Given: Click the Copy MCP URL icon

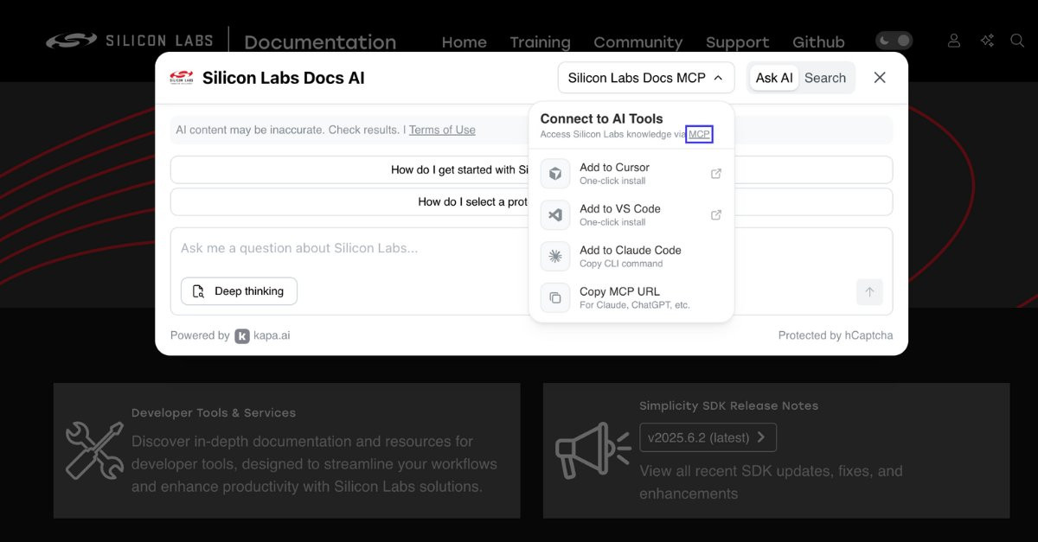Looking at the screenshot, I should click(x=555, y=298).
